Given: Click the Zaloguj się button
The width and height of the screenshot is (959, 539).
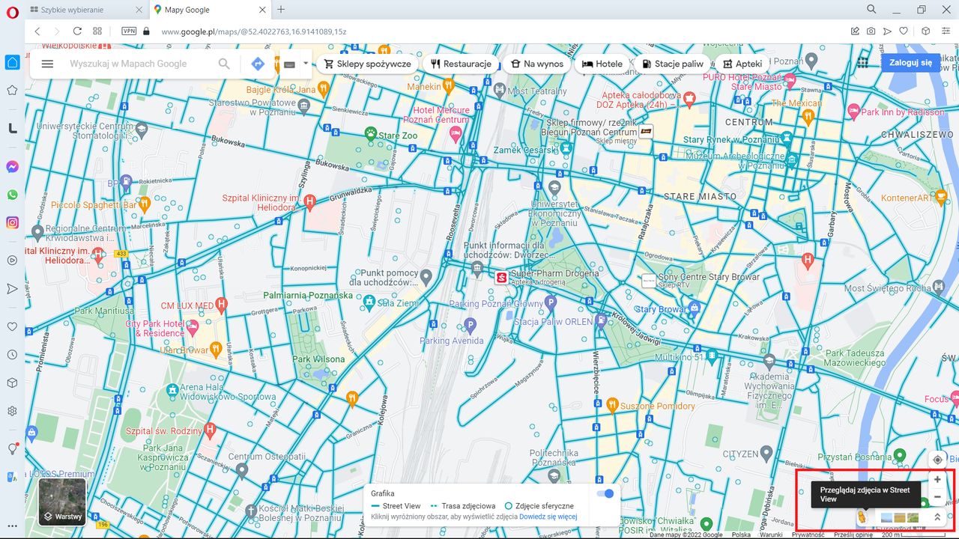Looking at the screenshot, I should [910, 63].
